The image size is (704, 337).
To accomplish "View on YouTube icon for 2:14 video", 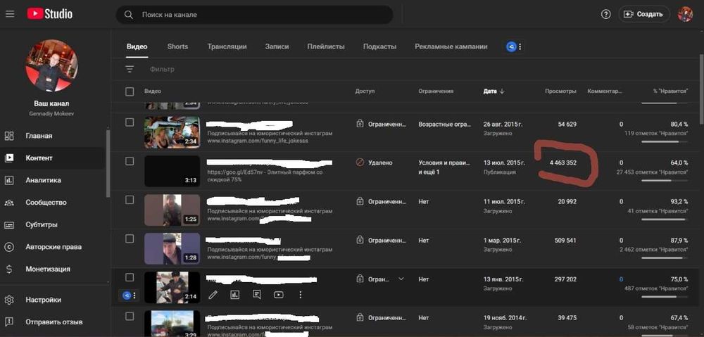I will point(278,295).
